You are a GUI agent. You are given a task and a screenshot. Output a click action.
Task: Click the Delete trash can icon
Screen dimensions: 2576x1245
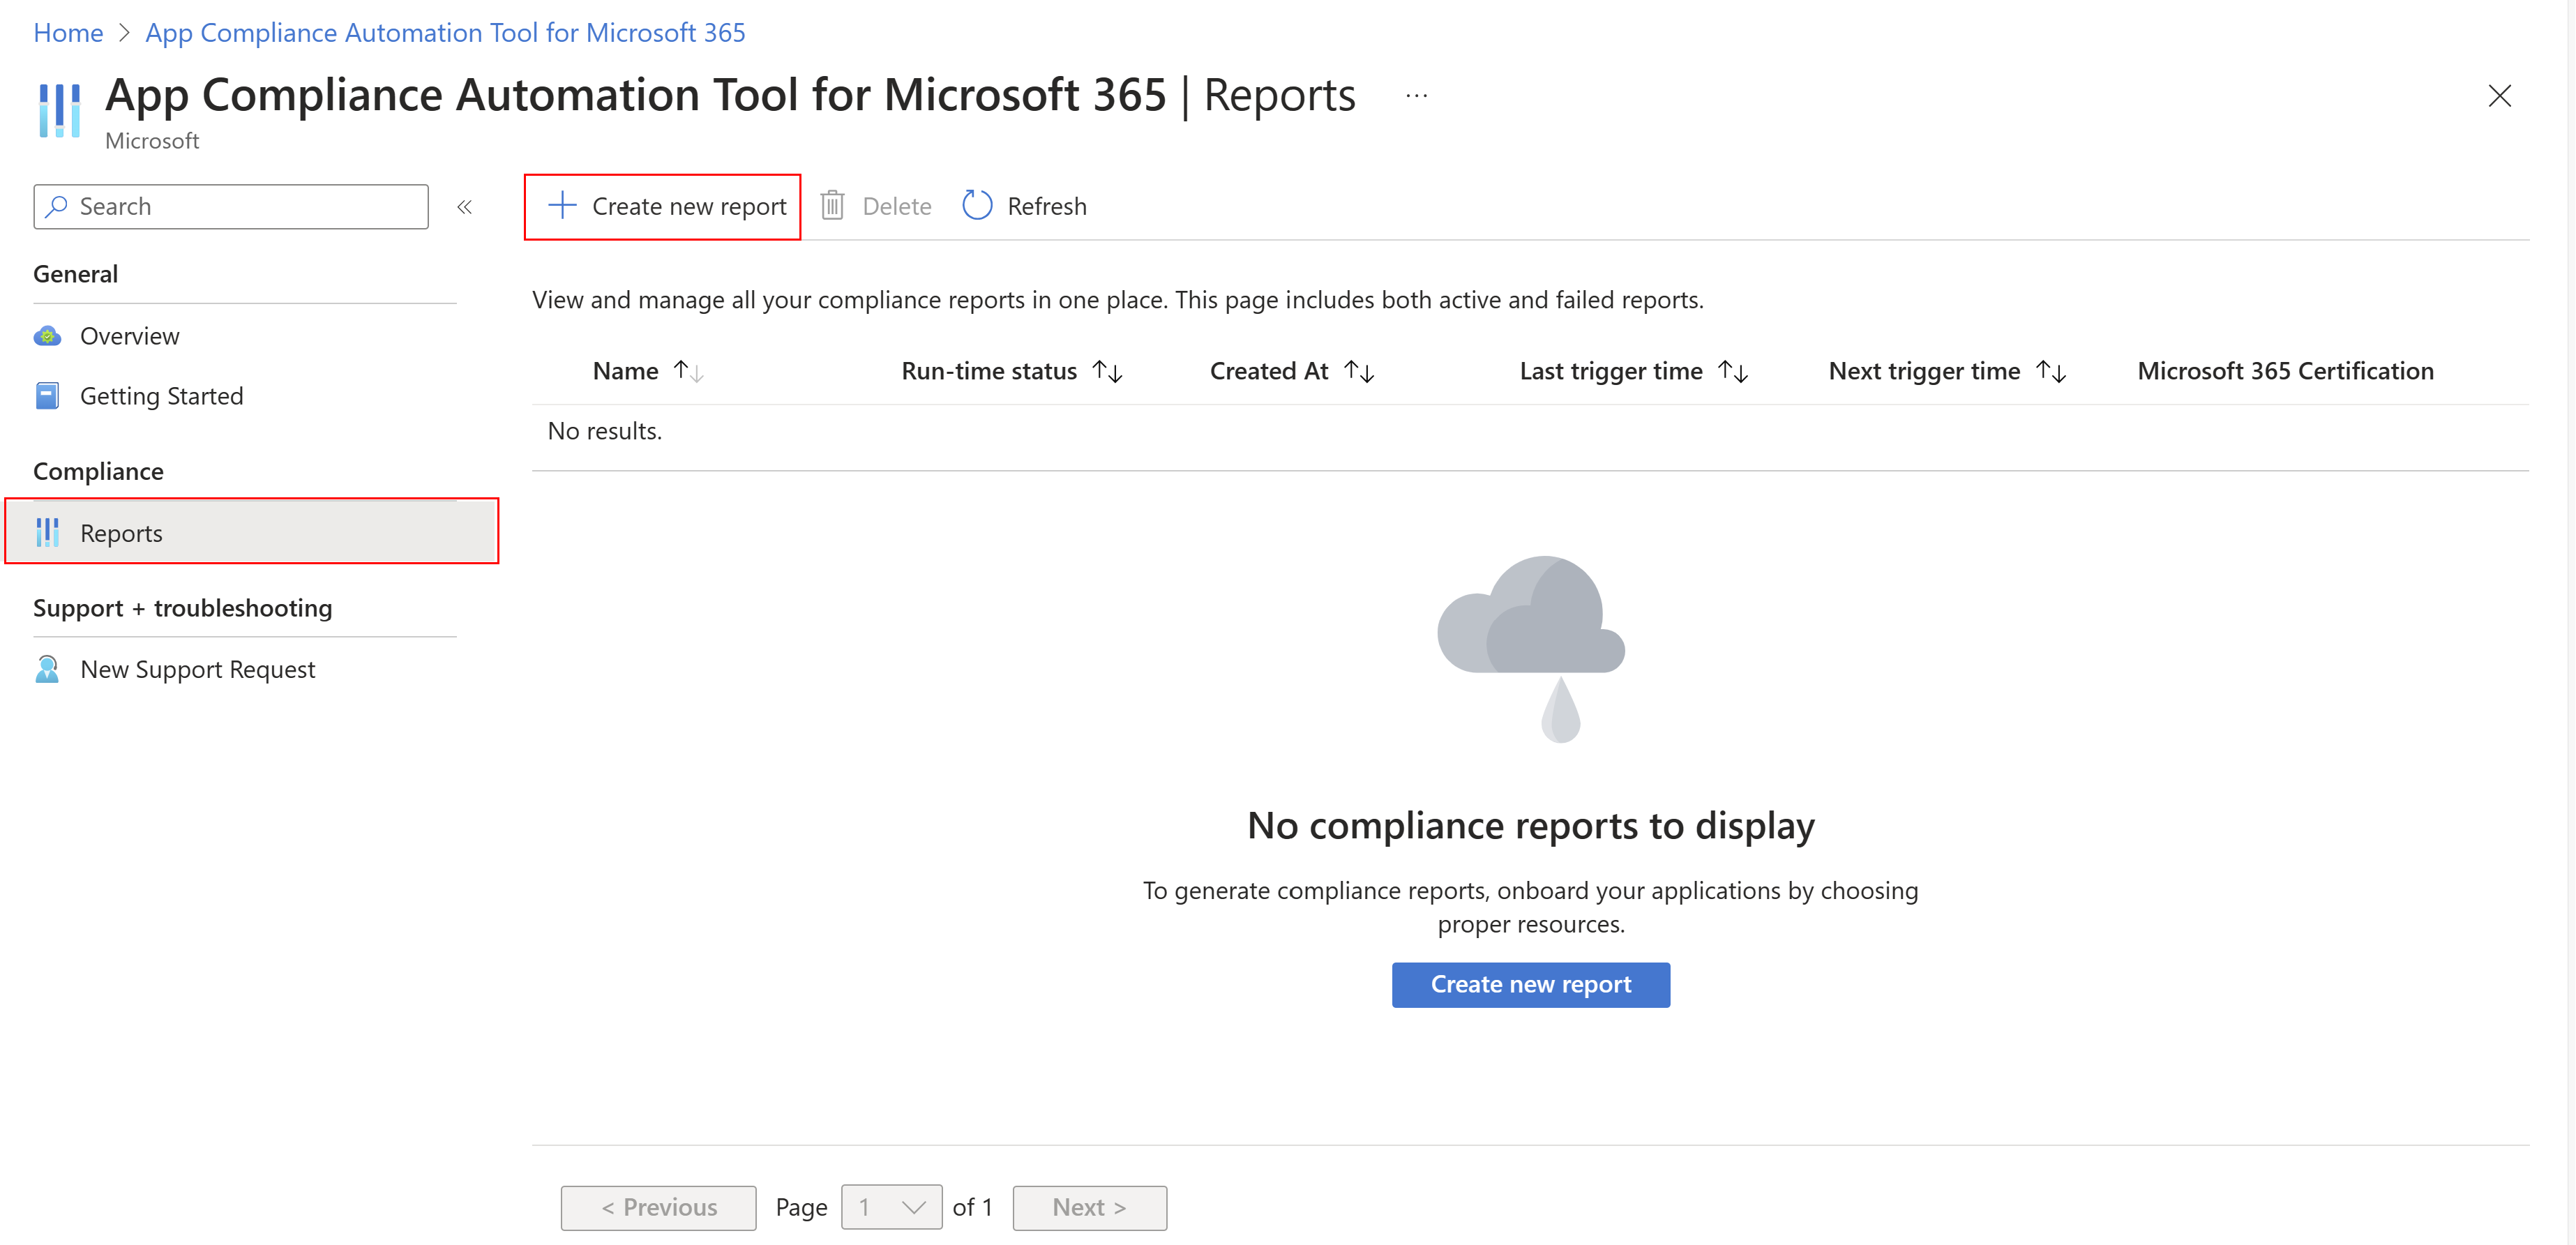point(832,206)
